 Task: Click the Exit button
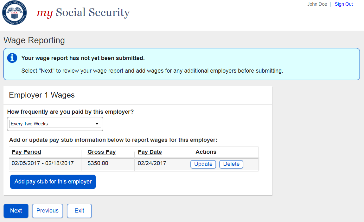pos(79,211)
